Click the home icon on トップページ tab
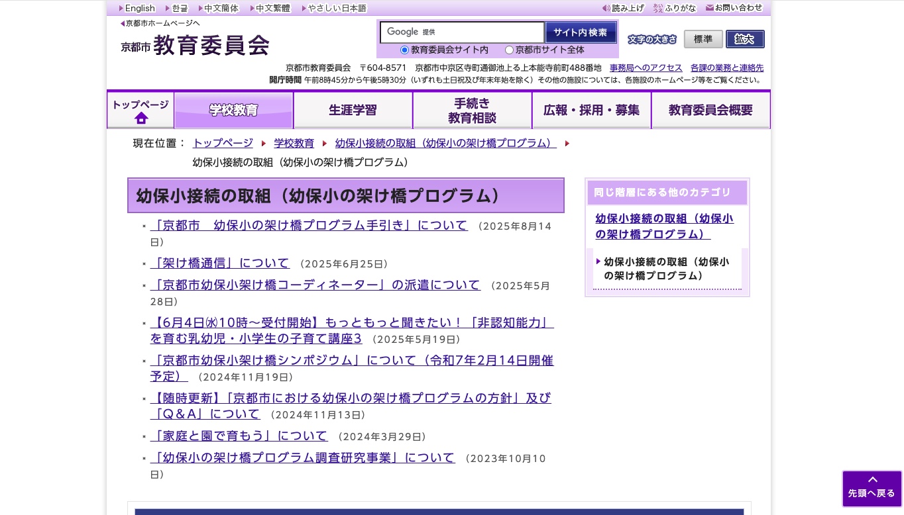 click(x=141, y=118)
